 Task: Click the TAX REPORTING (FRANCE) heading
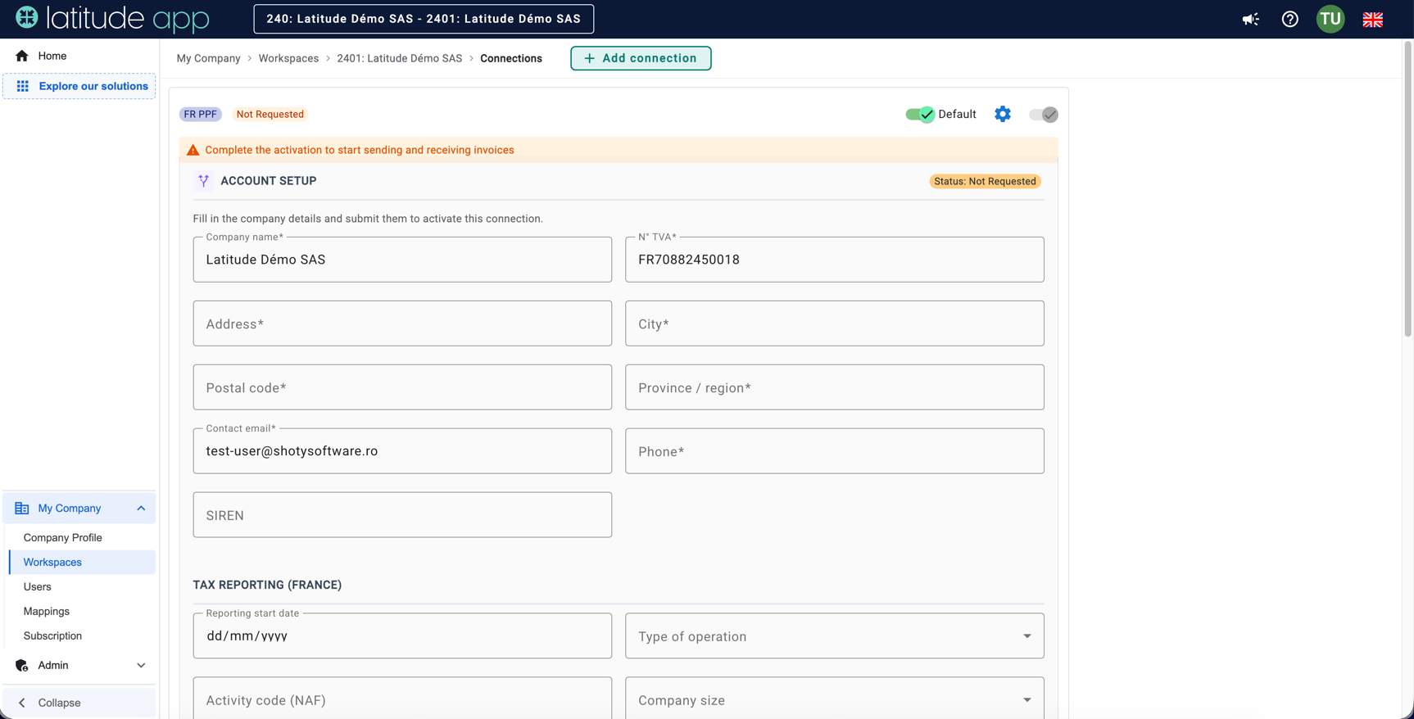[x=267, y=585]
